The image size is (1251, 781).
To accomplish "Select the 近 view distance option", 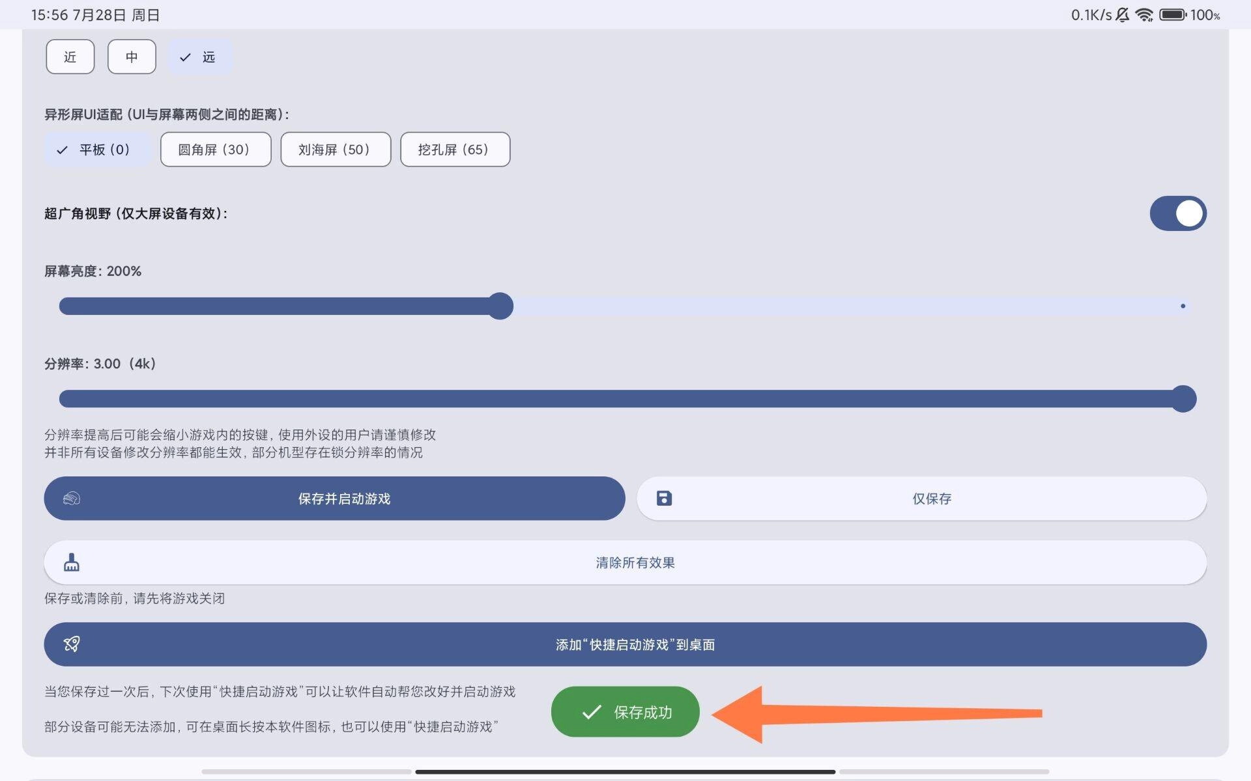I will 70,57.
